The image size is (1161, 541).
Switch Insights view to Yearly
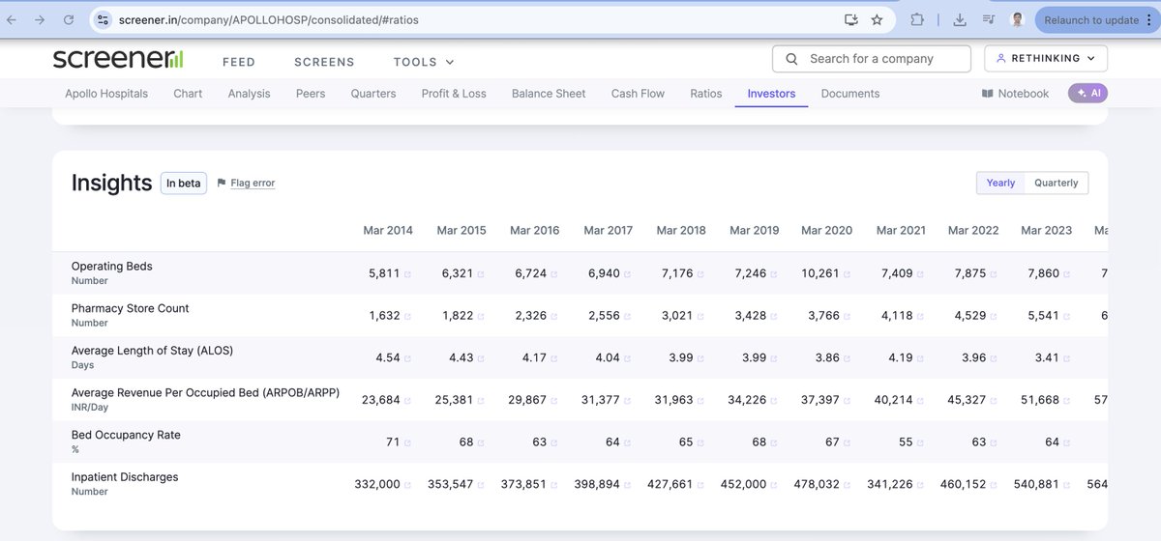pos(1000,183)
